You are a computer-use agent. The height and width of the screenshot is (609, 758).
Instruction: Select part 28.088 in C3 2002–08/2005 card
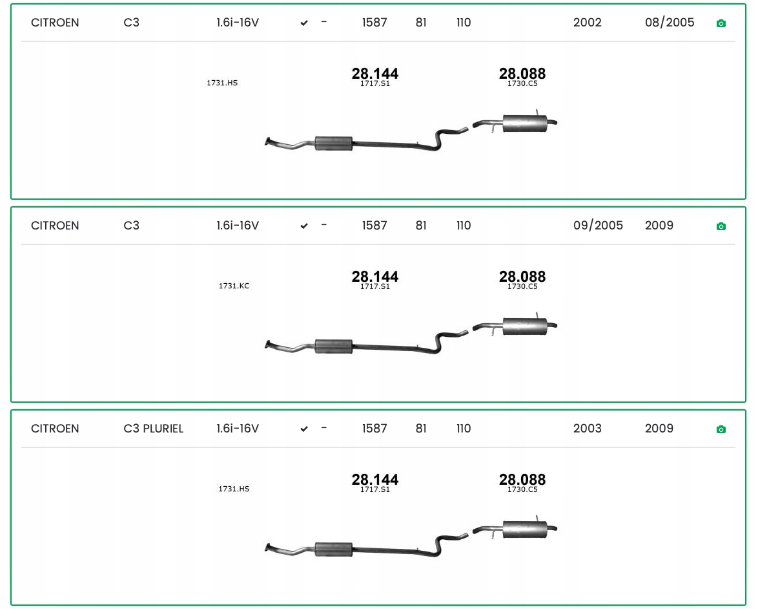pyautogui.click(x=522, y=74)
